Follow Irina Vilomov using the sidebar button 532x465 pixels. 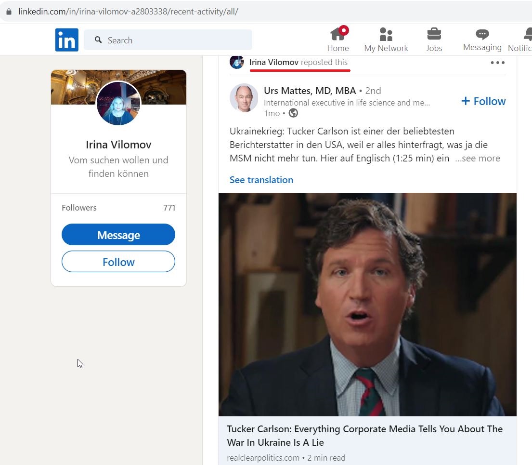(x=118, y=262)
